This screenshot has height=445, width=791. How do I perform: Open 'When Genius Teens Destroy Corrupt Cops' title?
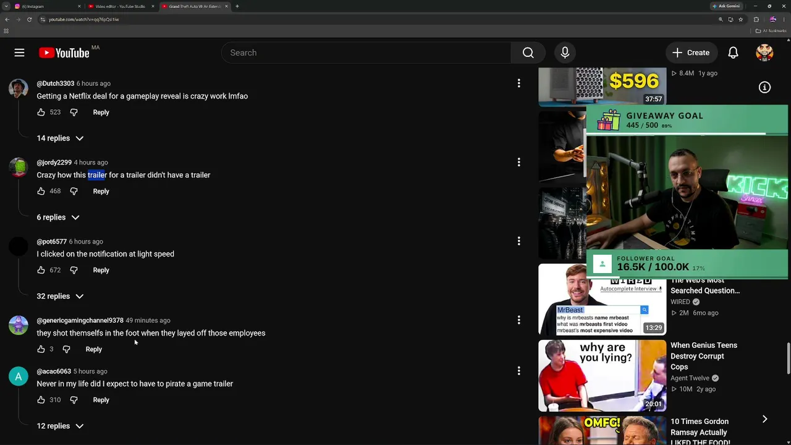tap(704, 356)
